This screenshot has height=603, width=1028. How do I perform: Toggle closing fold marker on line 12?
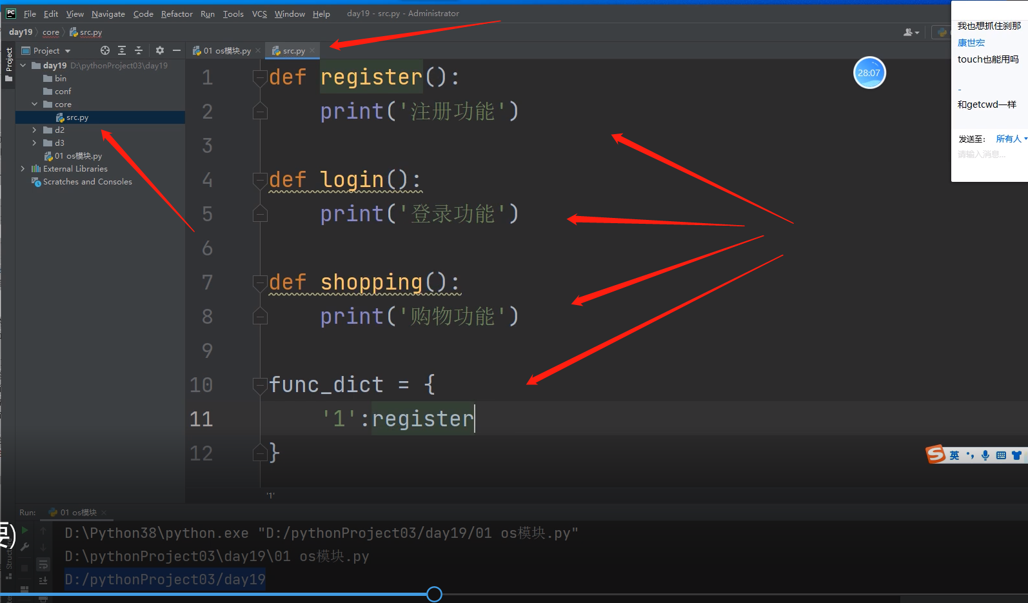(x=260, y=453)
